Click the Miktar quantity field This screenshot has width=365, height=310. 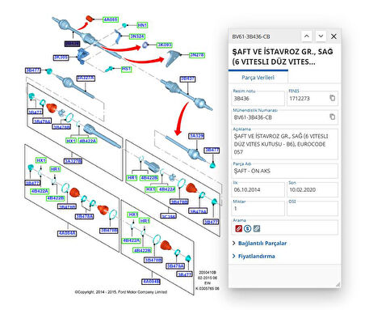258,209
